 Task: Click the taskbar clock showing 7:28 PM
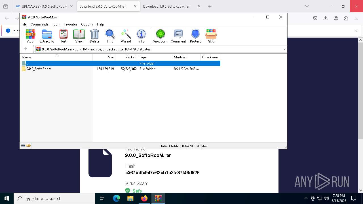point(339,198)
